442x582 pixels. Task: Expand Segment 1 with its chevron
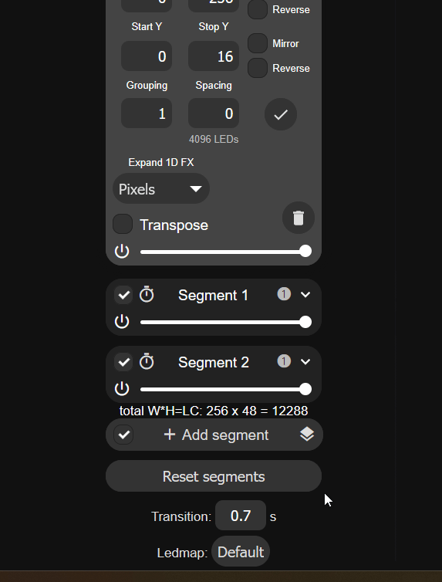305,295
